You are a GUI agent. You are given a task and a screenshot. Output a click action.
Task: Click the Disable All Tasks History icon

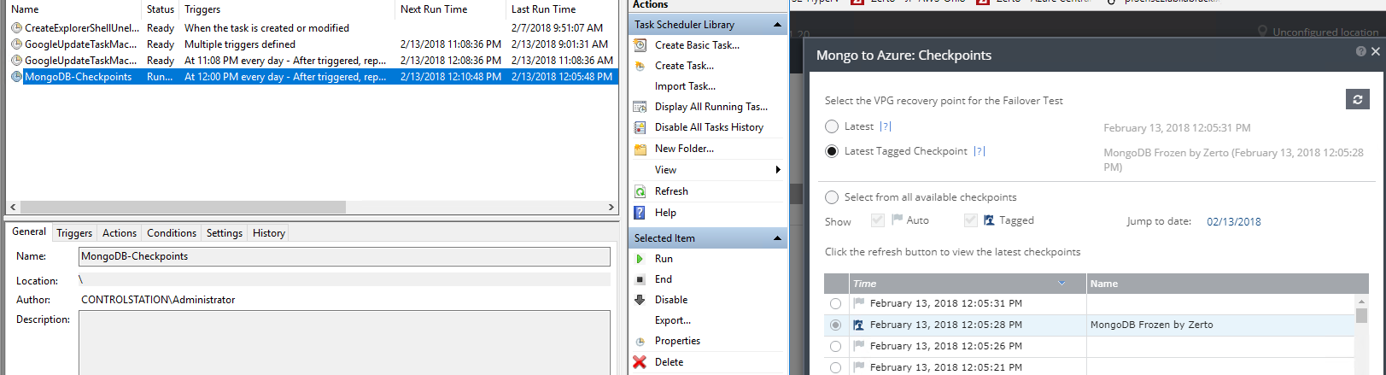coord(640,127)
